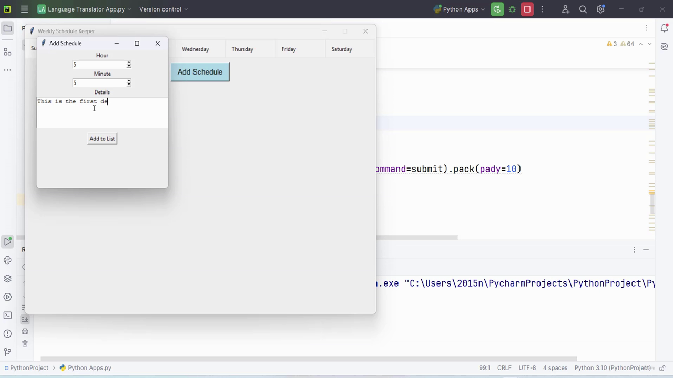Print the run console output

click(x=25, y=331)
